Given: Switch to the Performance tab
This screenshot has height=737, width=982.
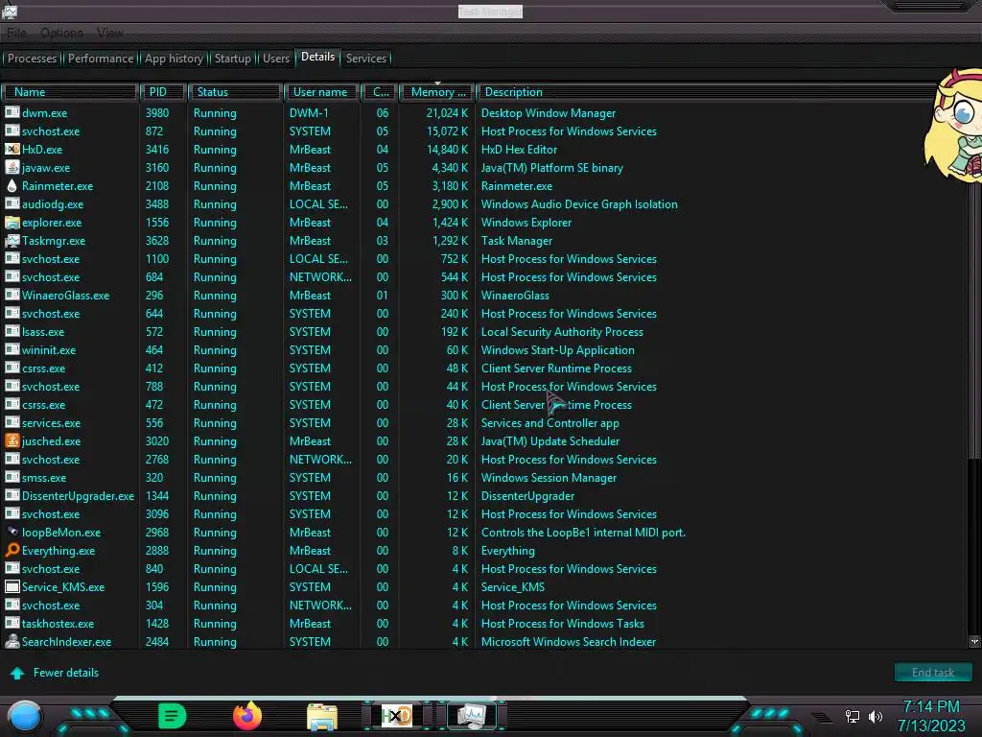Looking at the screenshot, I should coord(100,59).
